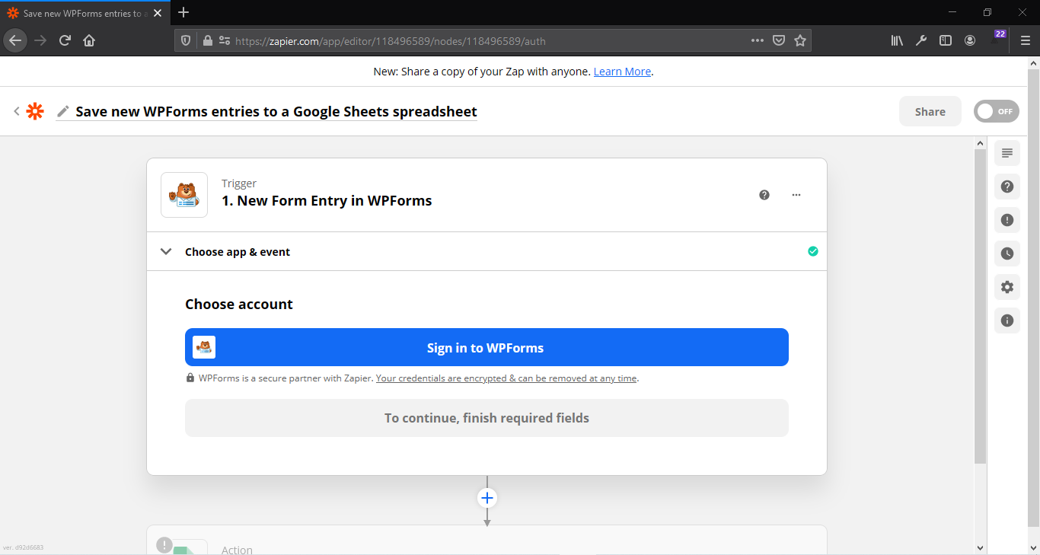1040x555 pixels.
Task: Open the credentials are encrypted link
Action: point(506,378)
